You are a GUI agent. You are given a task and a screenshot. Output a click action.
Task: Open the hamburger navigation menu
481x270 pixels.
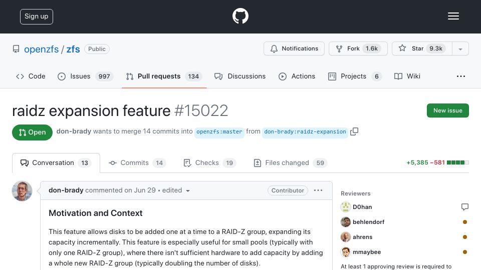(x=453, y=16)
